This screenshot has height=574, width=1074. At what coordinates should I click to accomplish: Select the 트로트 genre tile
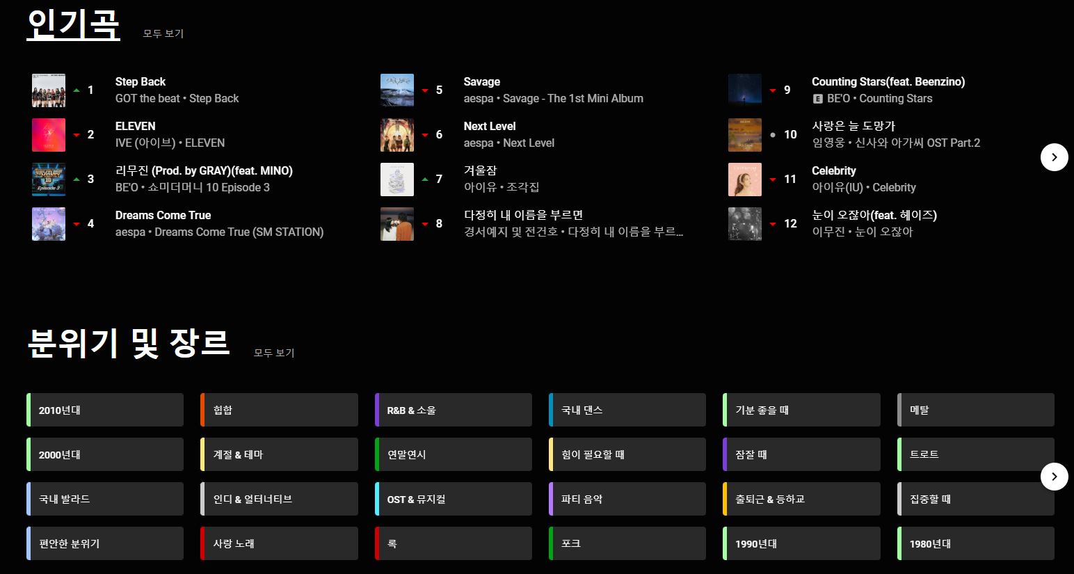tap(976, 454)
